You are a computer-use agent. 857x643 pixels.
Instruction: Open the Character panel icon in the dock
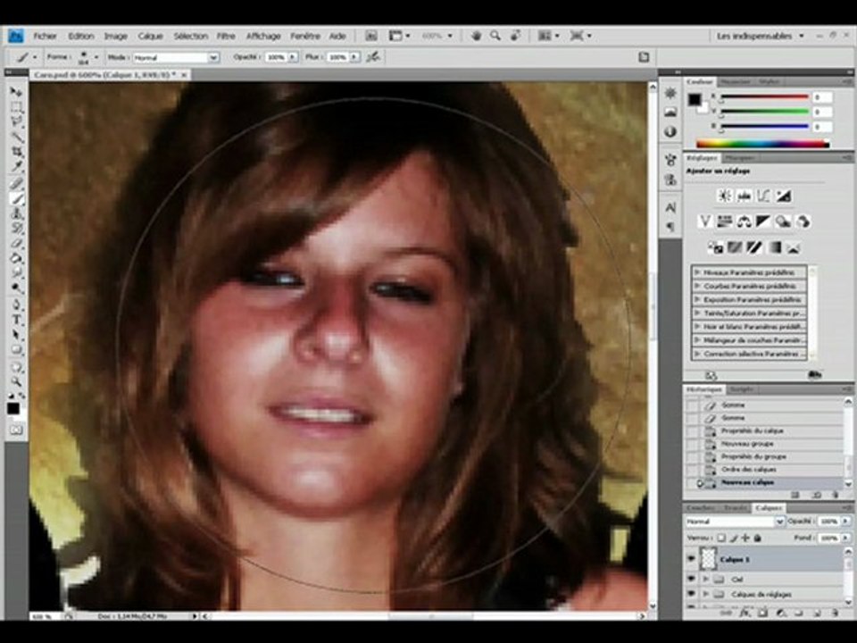tap(670, 208)
